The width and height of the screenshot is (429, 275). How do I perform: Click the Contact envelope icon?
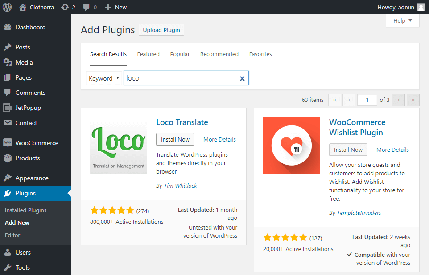[x=8, y=123]
